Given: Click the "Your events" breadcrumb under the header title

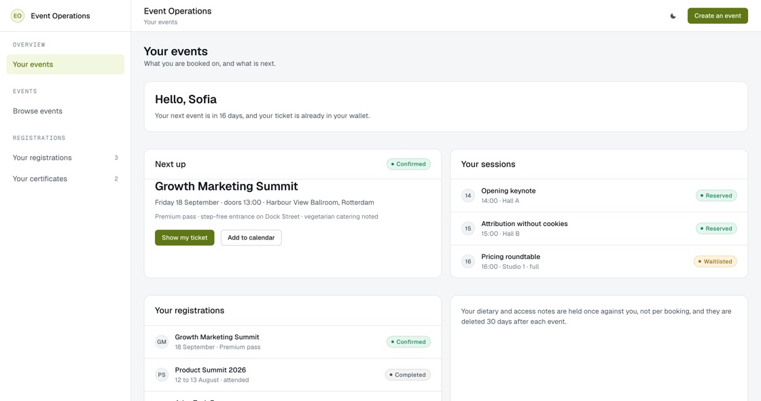Looking at the screenshot, I should click(160, 22).
